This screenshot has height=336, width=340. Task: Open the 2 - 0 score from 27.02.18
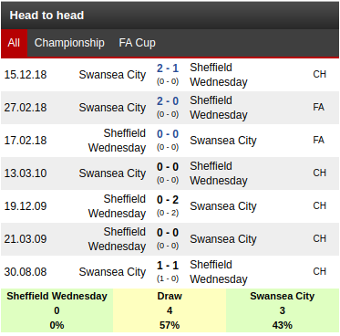coord(168,101)
